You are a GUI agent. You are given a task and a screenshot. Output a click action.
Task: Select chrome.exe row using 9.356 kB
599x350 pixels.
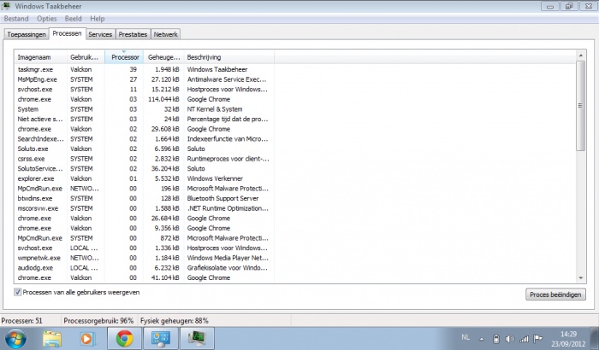144,228
